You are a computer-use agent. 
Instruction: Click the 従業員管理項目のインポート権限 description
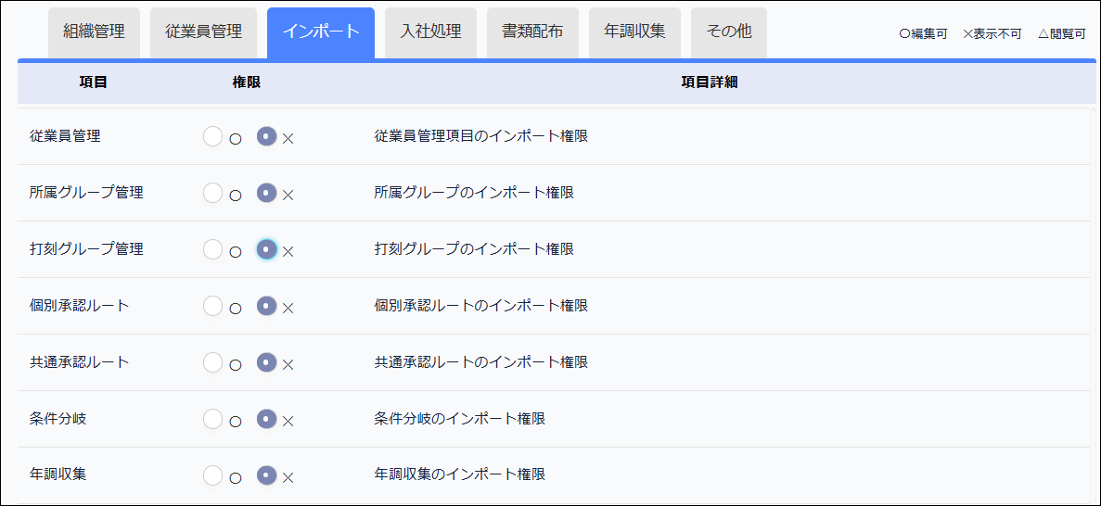pyautogui.click(x=481, y=136)
